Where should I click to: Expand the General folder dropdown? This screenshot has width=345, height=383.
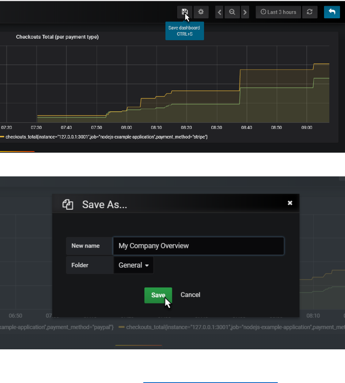click(134, 265)
